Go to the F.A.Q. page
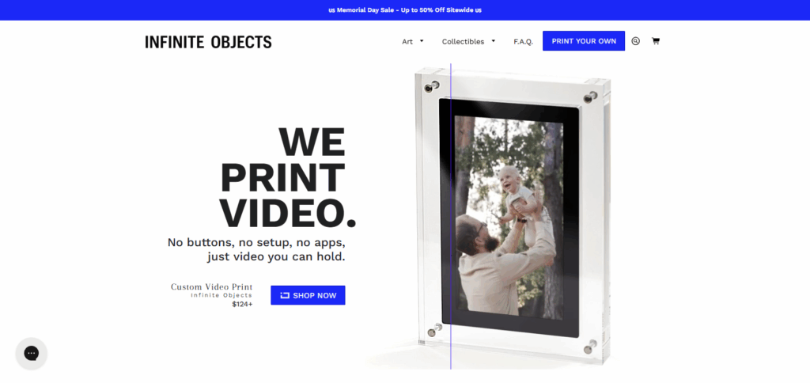810x383 pixels. [x=524, y=41]
